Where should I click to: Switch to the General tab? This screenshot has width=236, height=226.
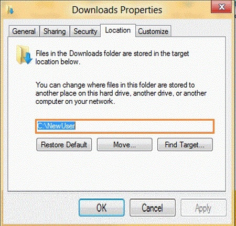[x=24, y=31]
